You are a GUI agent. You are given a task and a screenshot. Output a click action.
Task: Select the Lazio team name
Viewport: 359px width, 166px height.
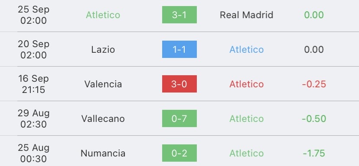(x=103, y=50)
